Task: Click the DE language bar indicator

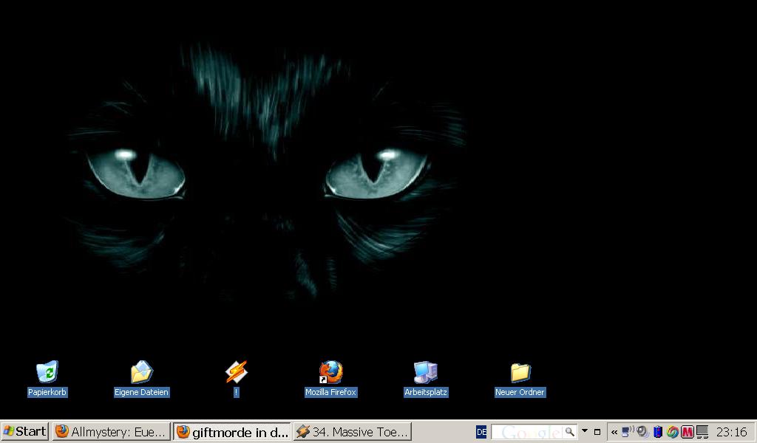Action: click(x=481, y=432)
